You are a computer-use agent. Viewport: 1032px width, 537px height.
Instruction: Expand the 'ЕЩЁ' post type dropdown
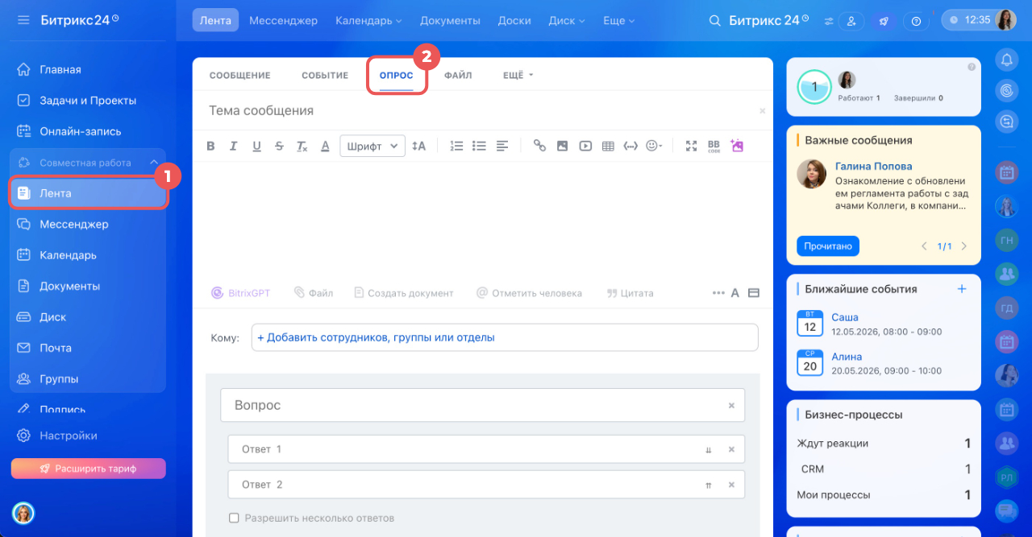tap(518, 76)
